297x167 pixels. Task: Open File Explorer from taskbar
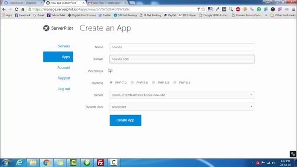click(33, 163)
